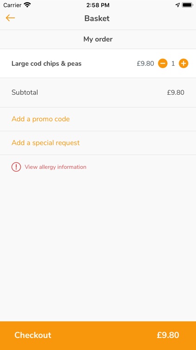Tap the 2:58 PM clock

(98, 5)
